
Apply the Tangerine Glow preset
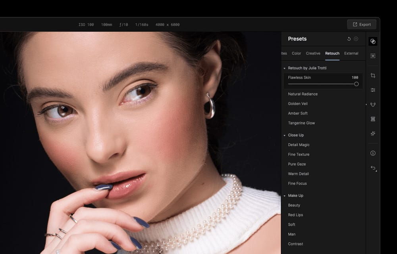pyautogui.click(x=301, y=123)
